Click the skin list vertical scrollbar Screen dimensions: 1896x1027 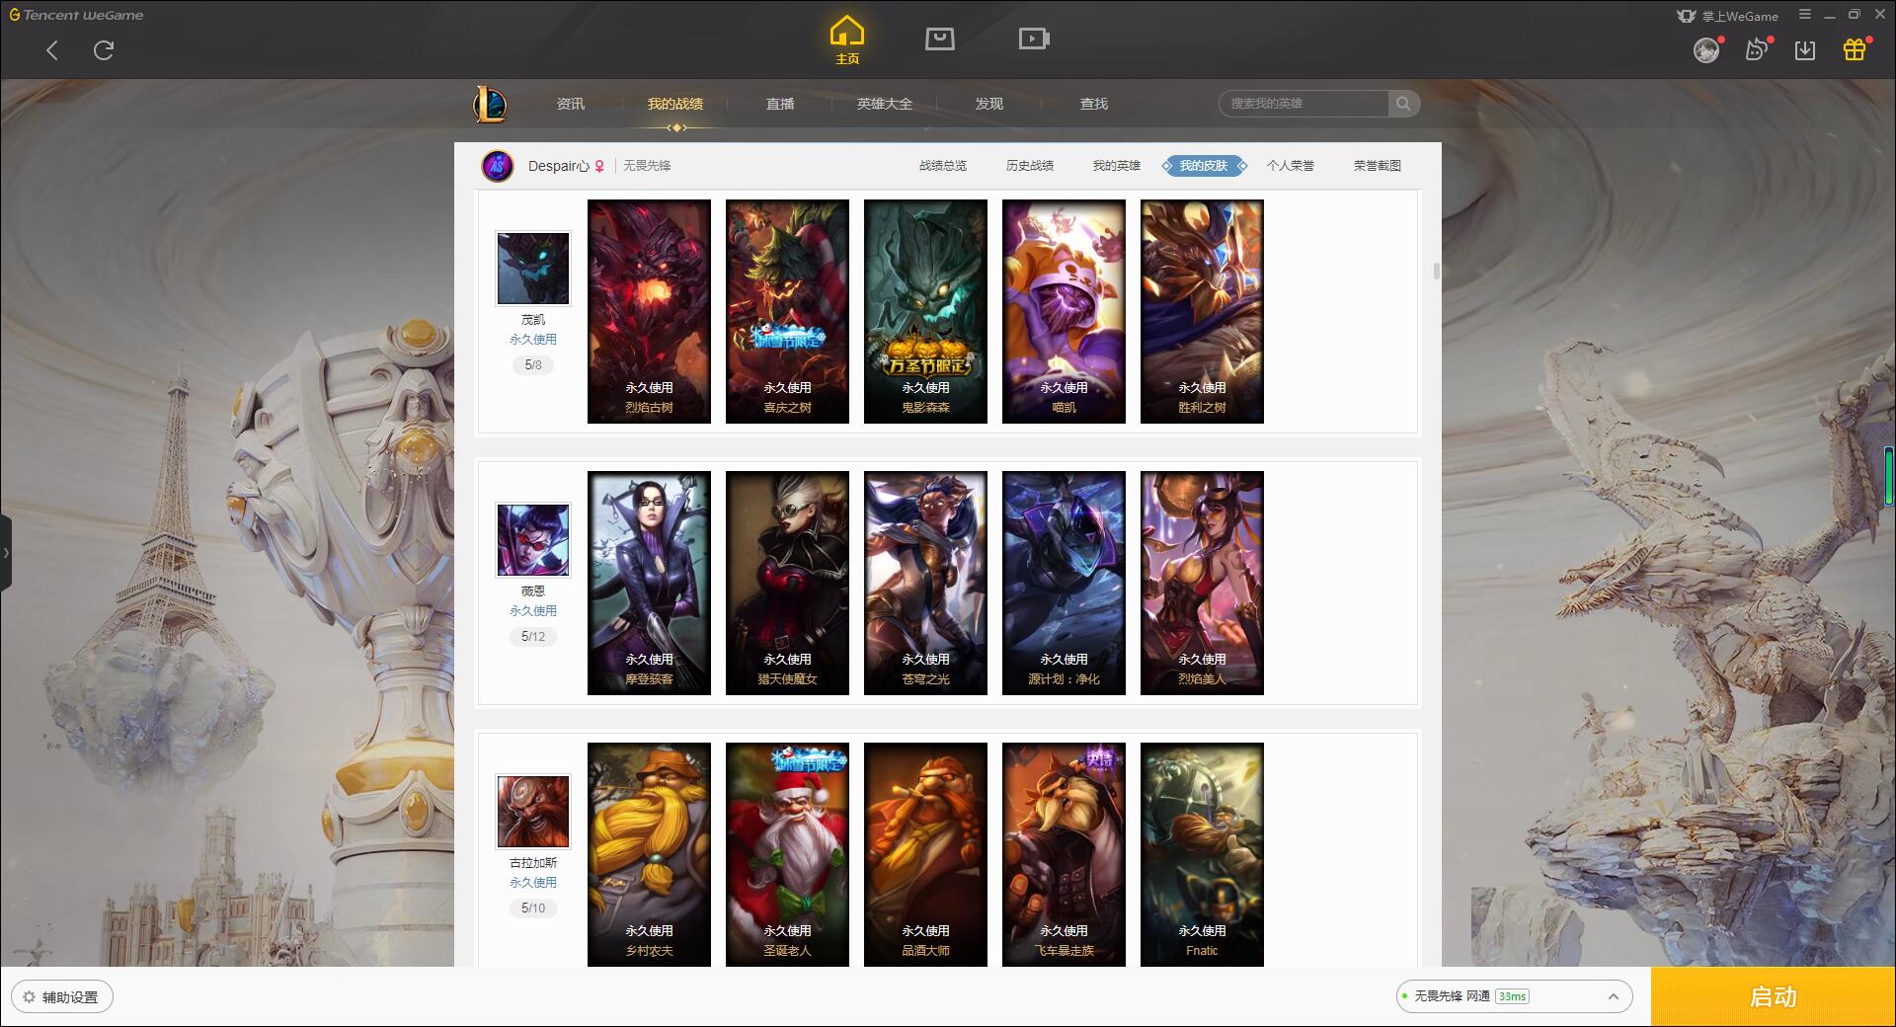(1436, 271)
